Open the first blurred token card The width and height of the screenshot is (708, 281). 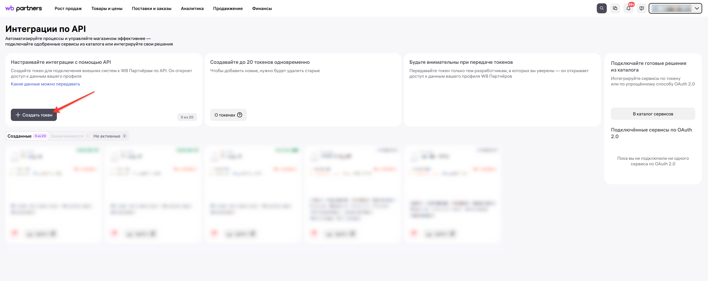point(53,194)
